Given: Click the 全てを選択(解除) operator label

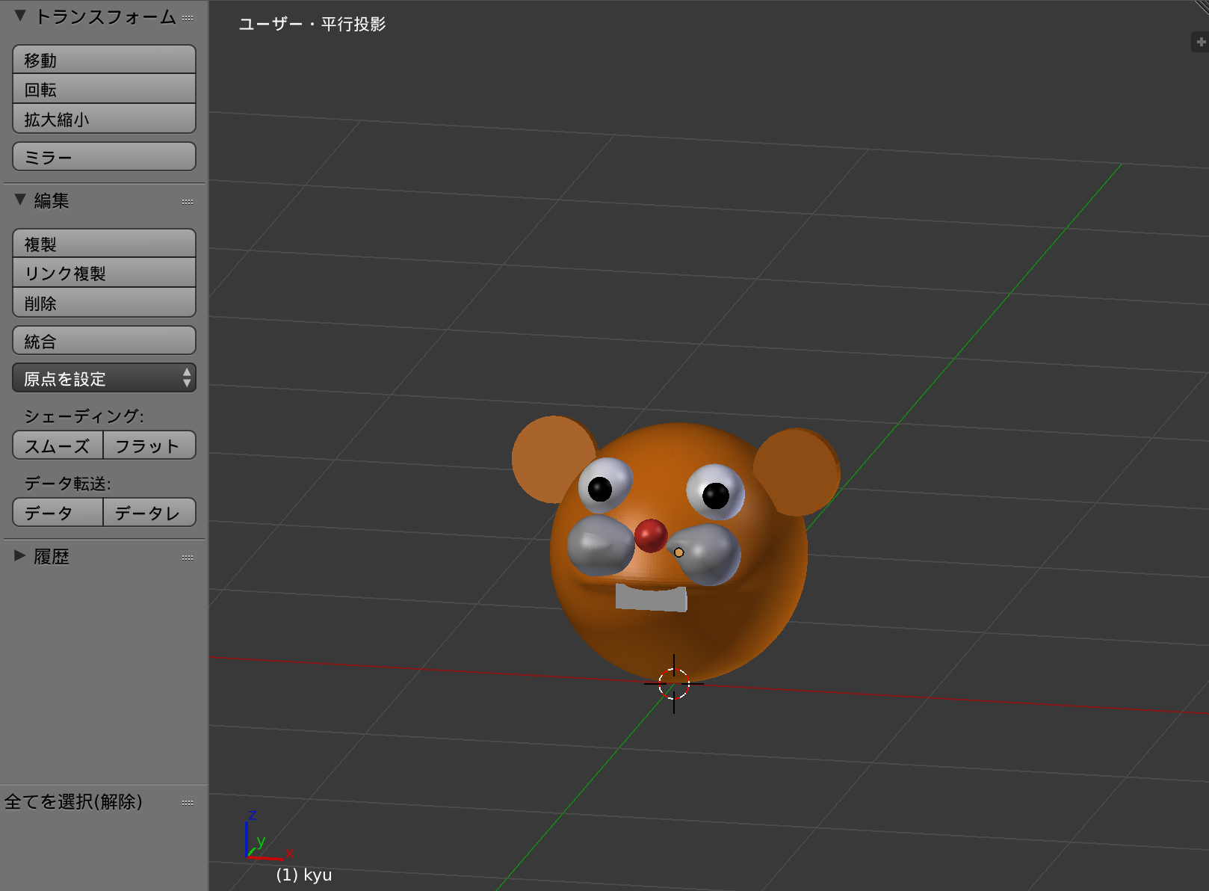Looking at the screenshot, I should pyautogui.click(x=73, y=801).
